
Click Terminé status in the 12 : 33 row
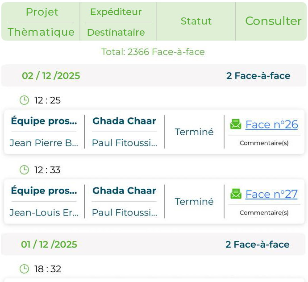(194, 201)
